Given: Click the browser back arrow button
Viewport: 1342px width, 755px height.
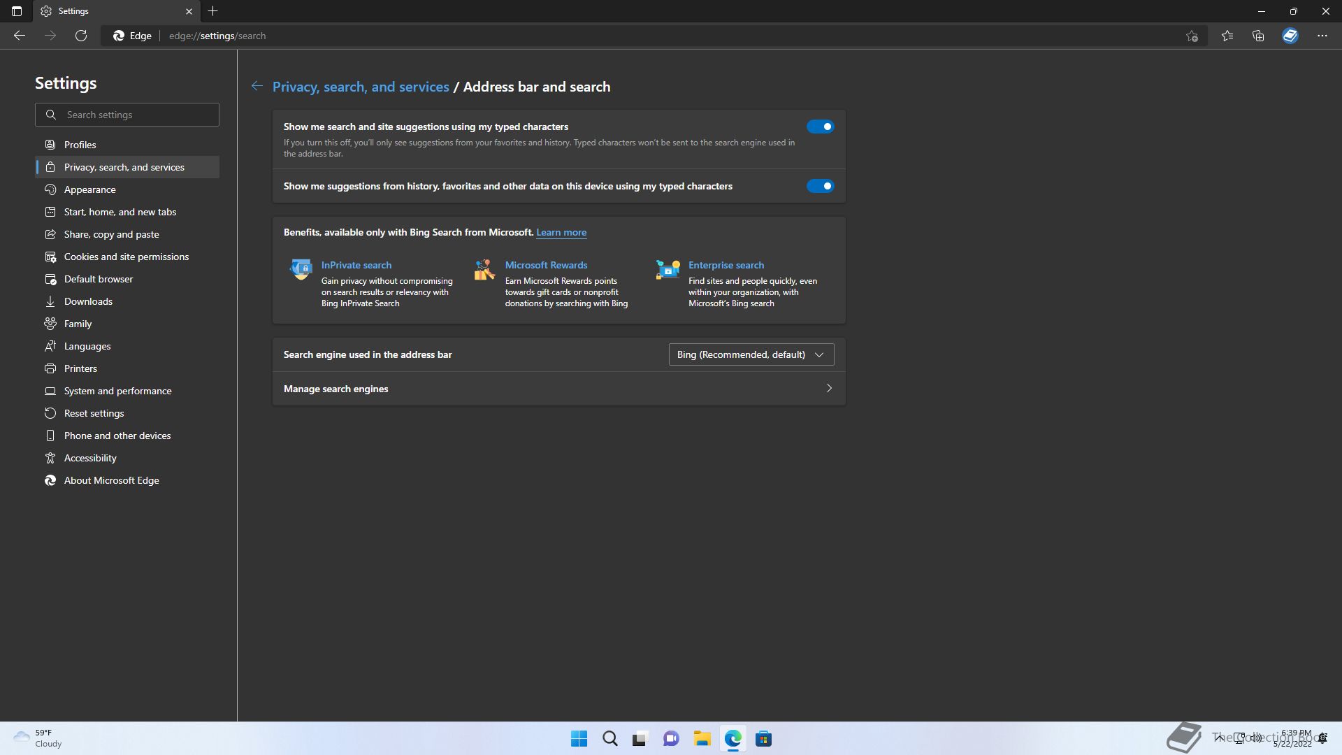Looking at the screenshot, I should [20, 36].
